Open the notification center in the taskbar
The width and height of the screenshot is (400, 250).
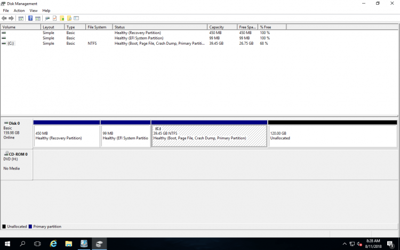click(390, 244)
